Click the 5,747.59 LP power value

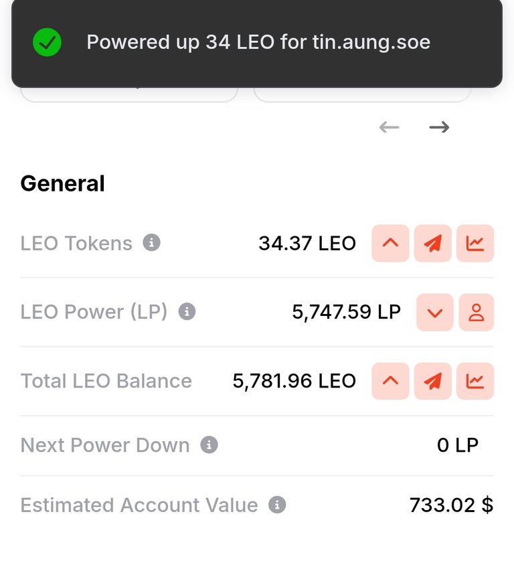pyautogui.click(x=346, y=312)
